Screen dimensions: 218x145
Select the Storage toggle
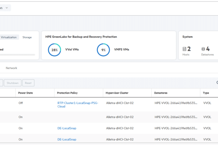(x=27, y=37)
